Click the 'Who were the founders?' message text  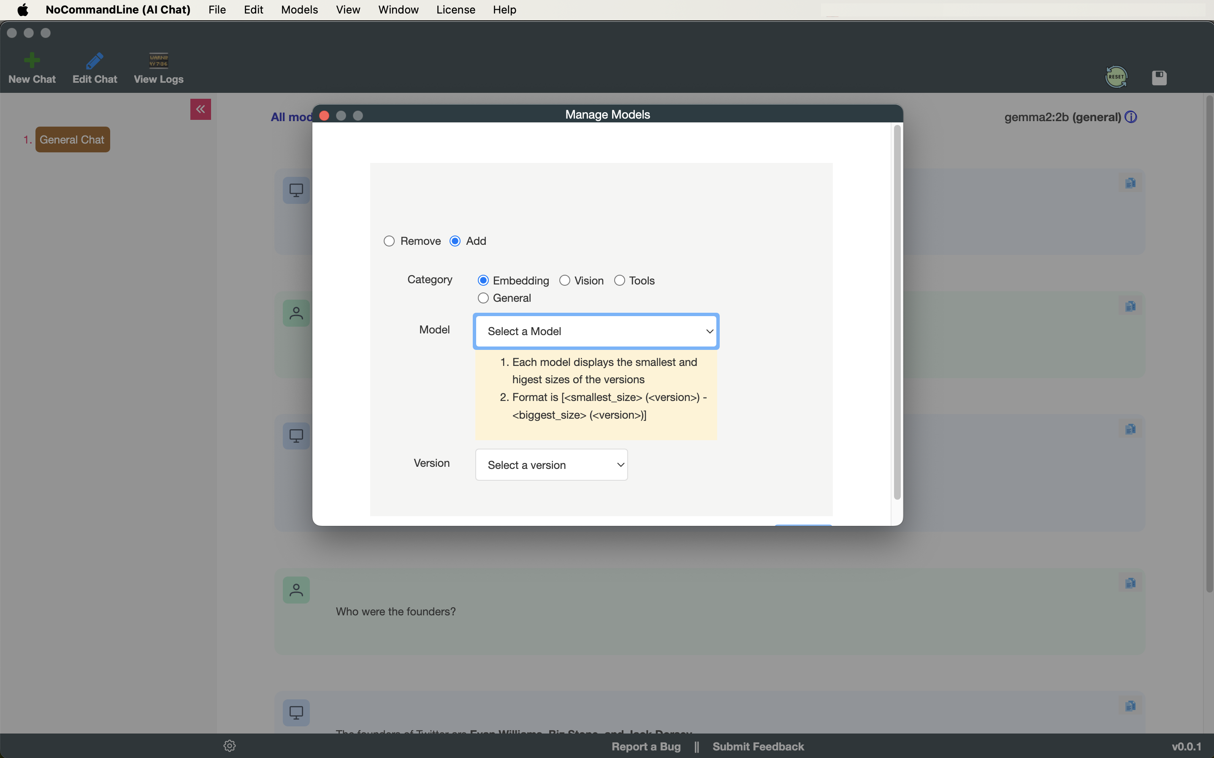(396, 612)
